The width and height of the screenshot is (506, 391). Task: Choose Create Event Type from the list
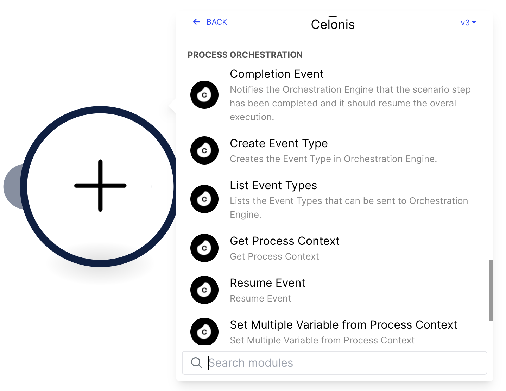pyautogui.click(x=279, y=143)
